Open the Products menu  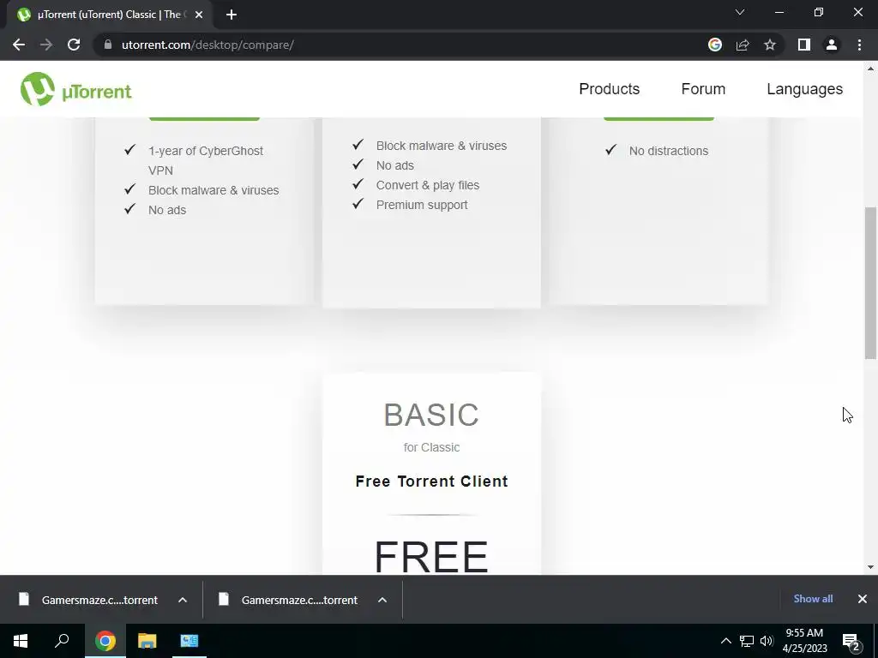pyautogui.click(x=610, y=89)
